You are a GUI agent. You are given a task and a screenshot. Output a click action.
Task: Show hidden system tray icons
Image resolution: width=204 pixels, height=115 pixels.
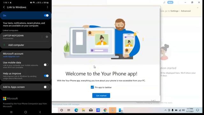165,110
